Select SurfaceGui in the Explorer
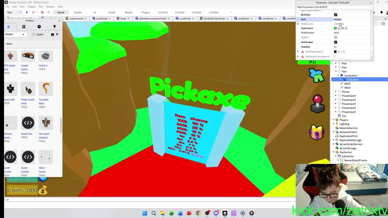388x218 pixels. [350, 75]
